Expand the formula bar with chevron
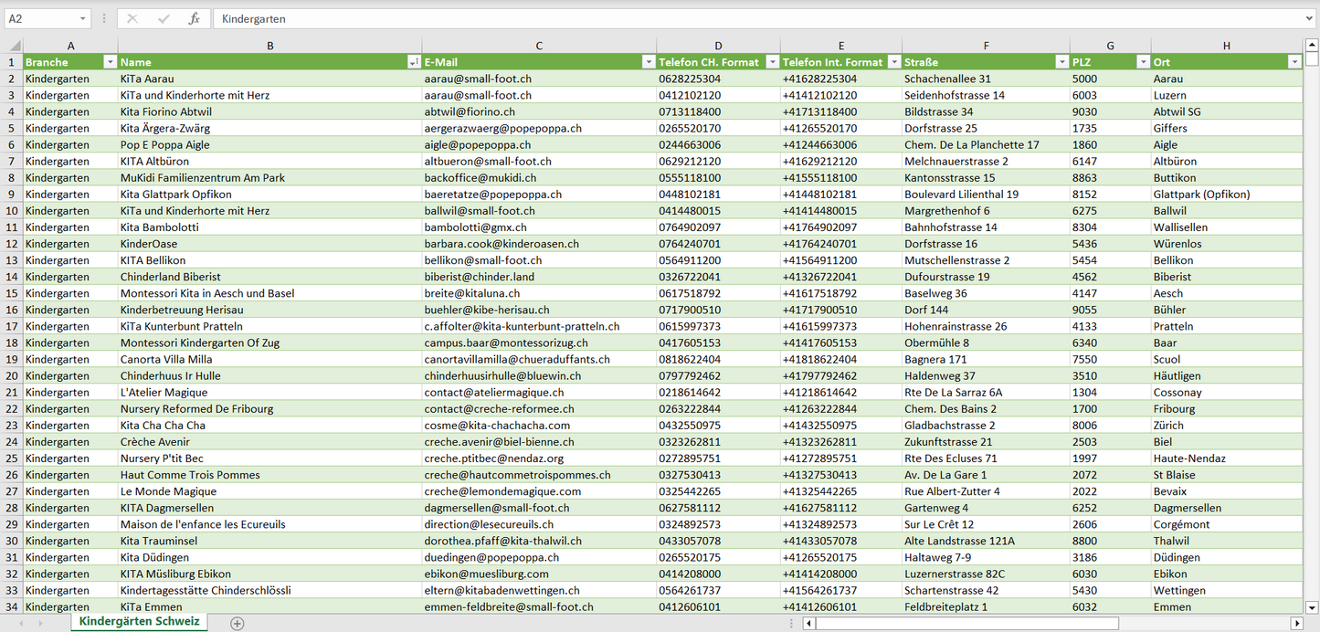This screenshot has width=1320, height=632. [x=1310, y=18]
